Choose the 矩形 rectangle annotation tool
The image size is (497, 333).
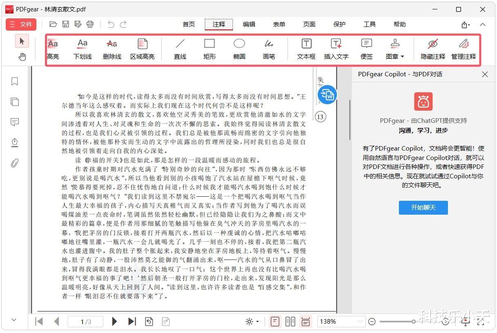point(209,49)
